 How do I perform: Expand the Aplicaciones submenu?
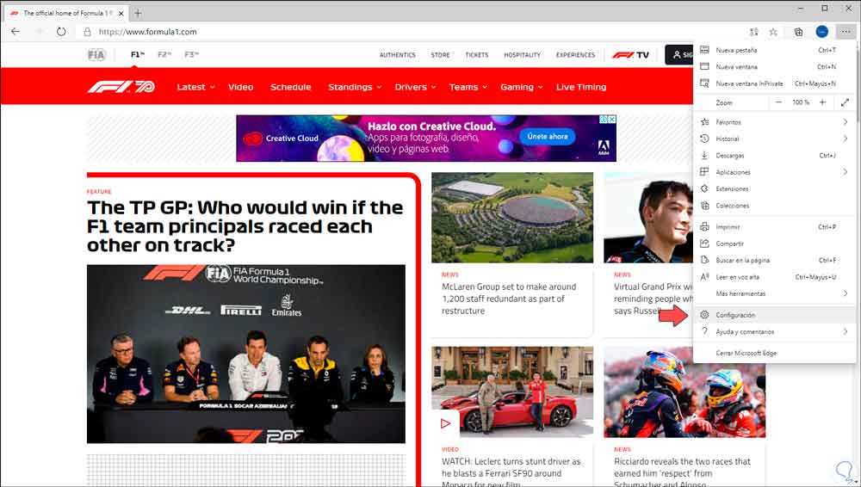pyautogui.click(x=774, y=172)
